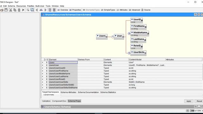This screenshot has height=114, width=203.
Task: Select the LastName node in diagram
Action: 138,40
